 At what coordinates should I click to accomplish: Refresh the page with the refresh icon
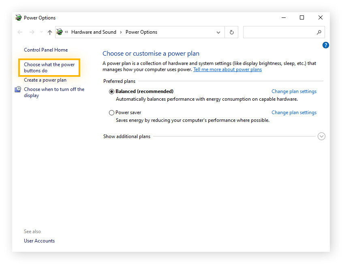tap(231, 32)
